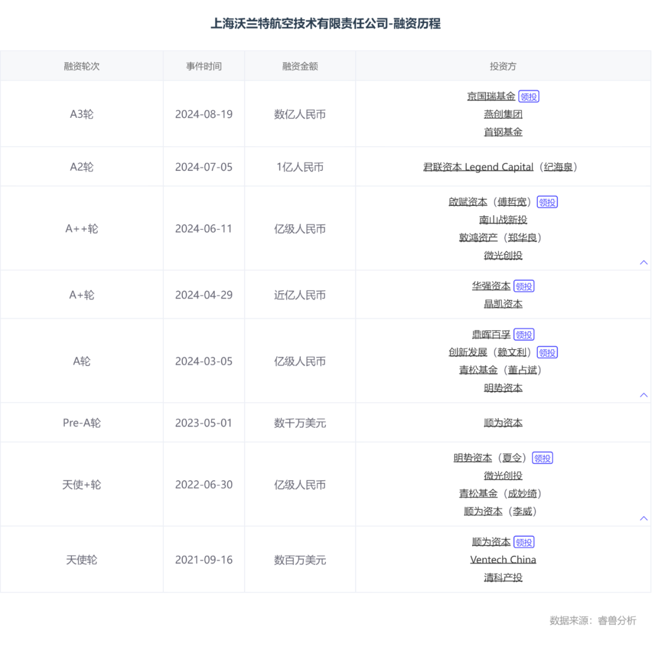Click the 领投 badge beside 华强资本

pos(524,286)
